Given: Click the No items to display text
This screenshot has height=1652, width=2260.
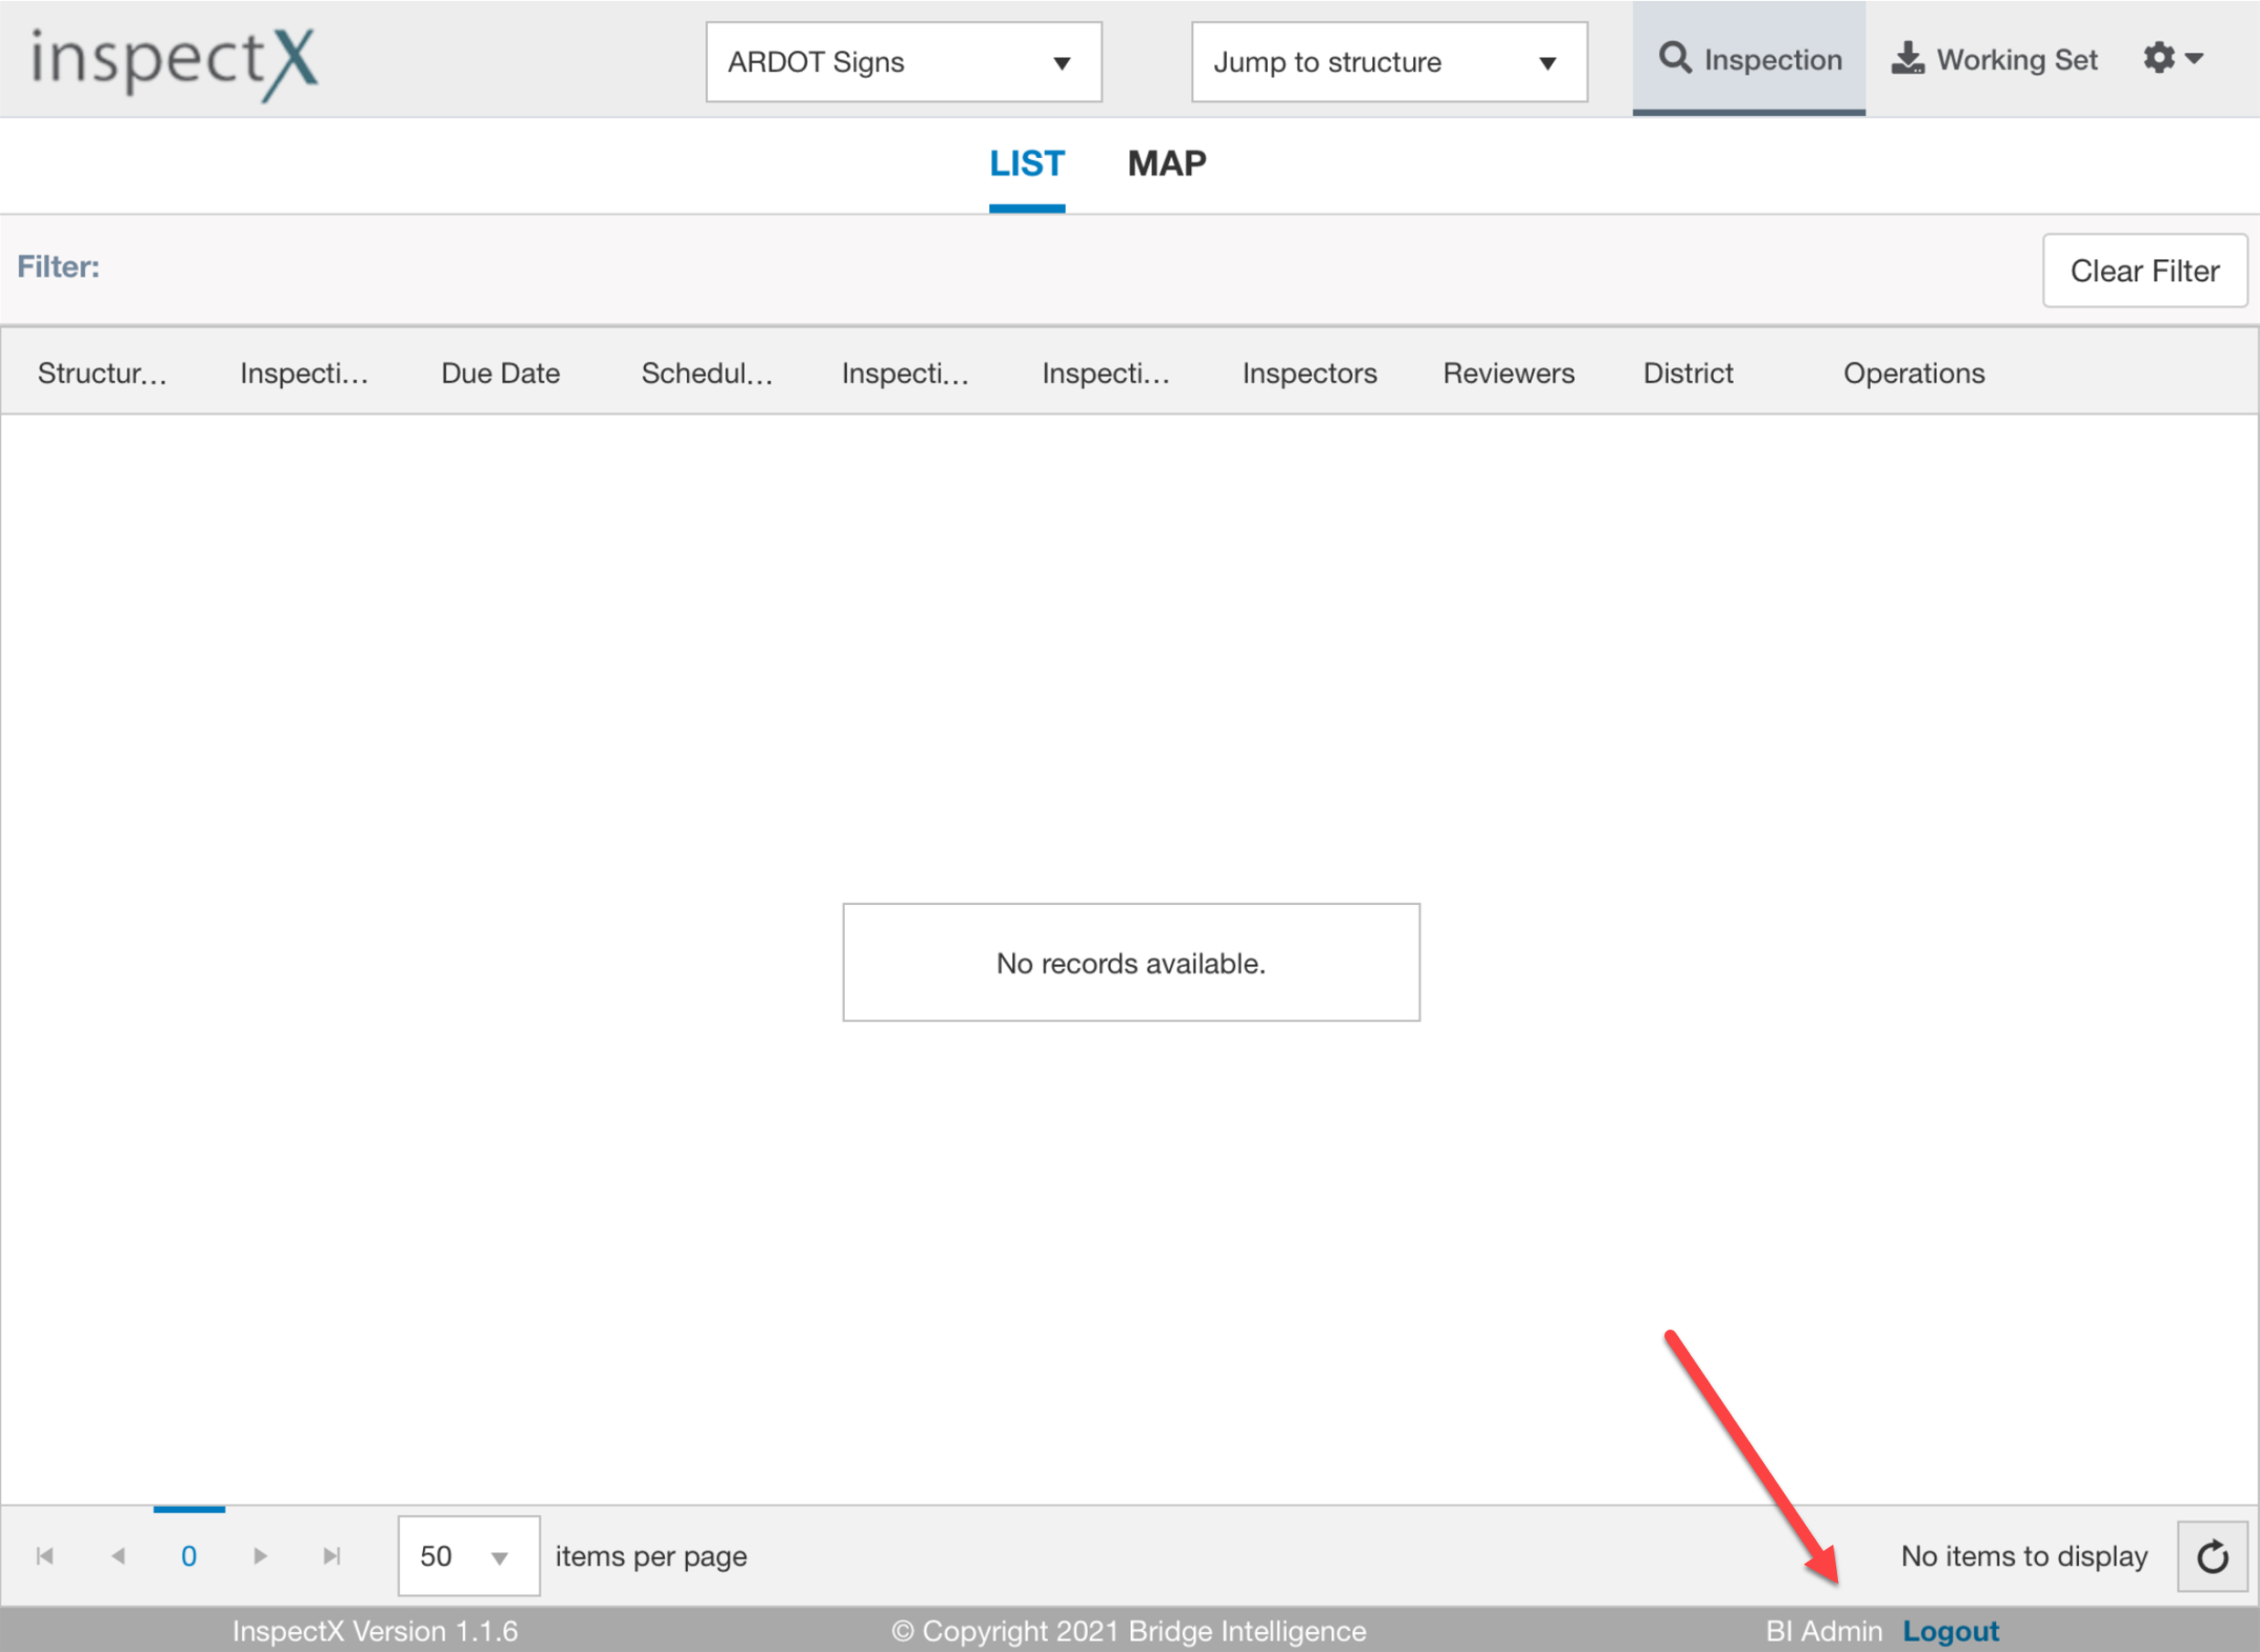Looking at the screenshot, I should (2024, 1556).
